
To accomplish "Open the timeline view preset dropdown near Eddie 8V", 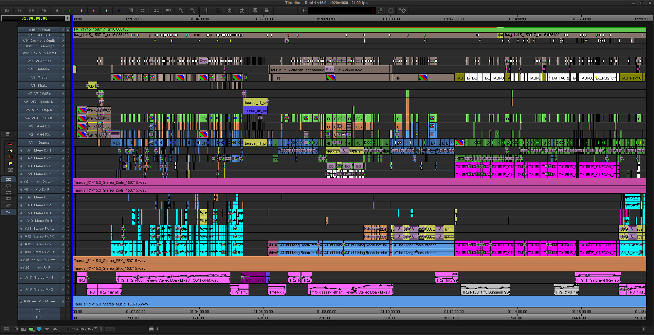I will click(96, 329).
